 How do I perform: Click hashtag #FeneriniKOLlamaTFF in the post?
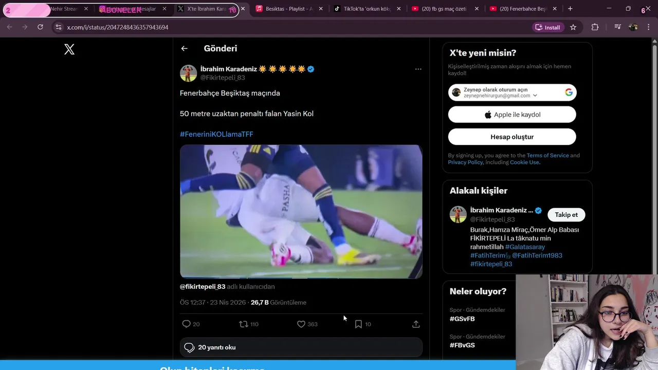pyautogui.click(x=216, y=134)
